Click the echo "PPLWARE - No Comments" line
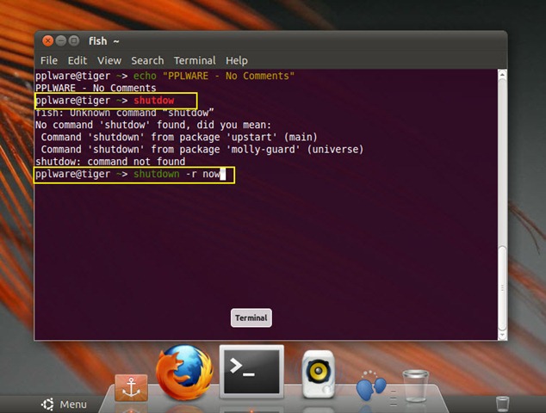The width and height of the screenshot is (546, 413). (x=164, y=76)
